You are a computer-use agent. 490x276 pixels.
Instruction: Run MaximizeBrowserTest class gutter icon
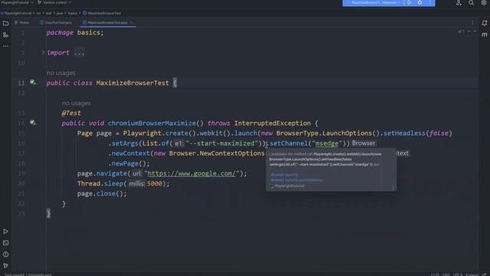coord(32,83)
